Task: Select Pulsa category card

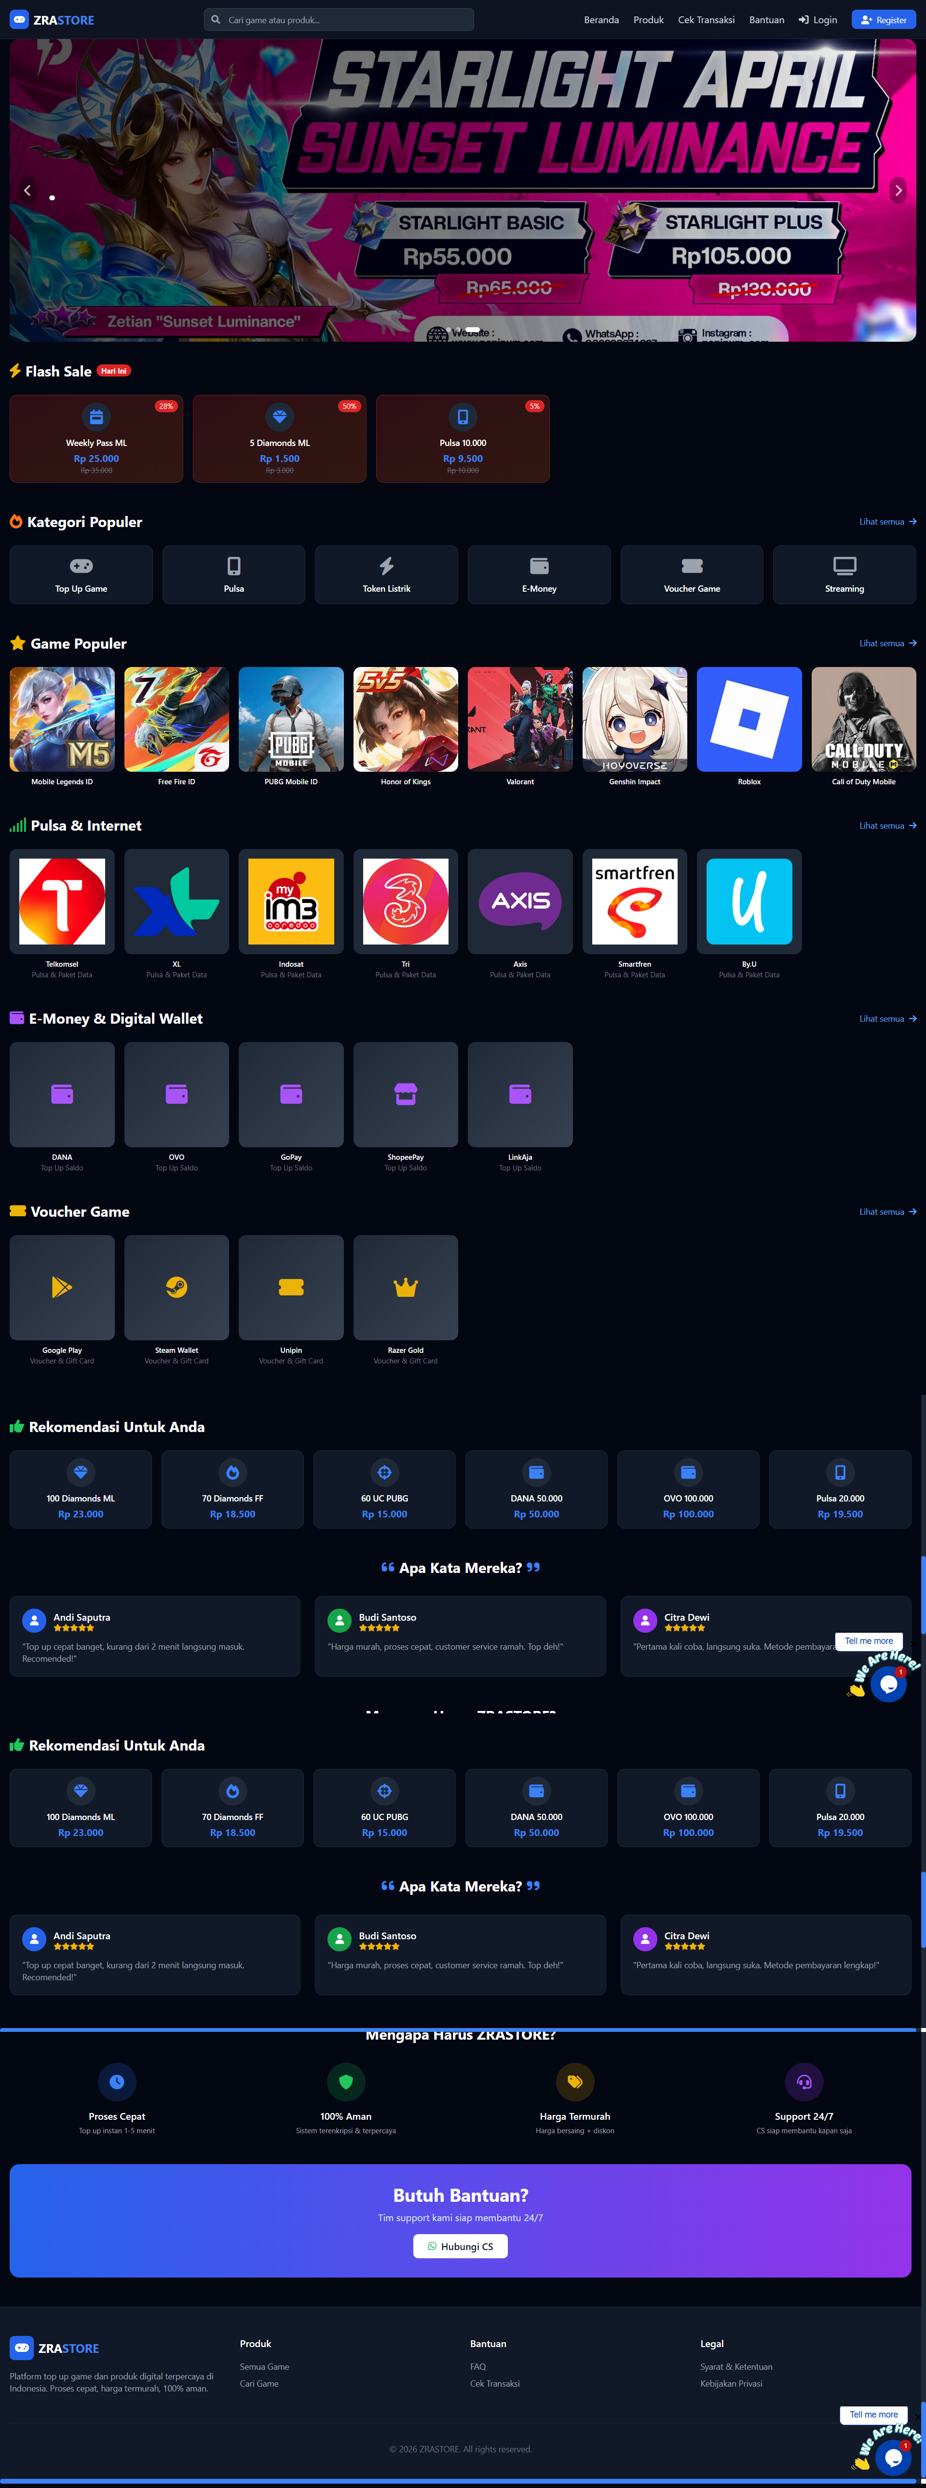Action: (234, 575)
